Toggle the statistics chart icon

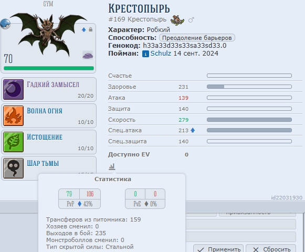(x=112, y=166)
